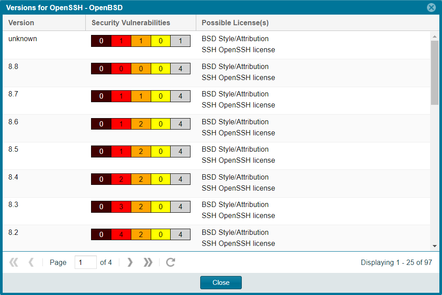Screen dimensions: 442x295
Task: Select version 8.2
Action: pyautogui.click(x=217, y=238)
